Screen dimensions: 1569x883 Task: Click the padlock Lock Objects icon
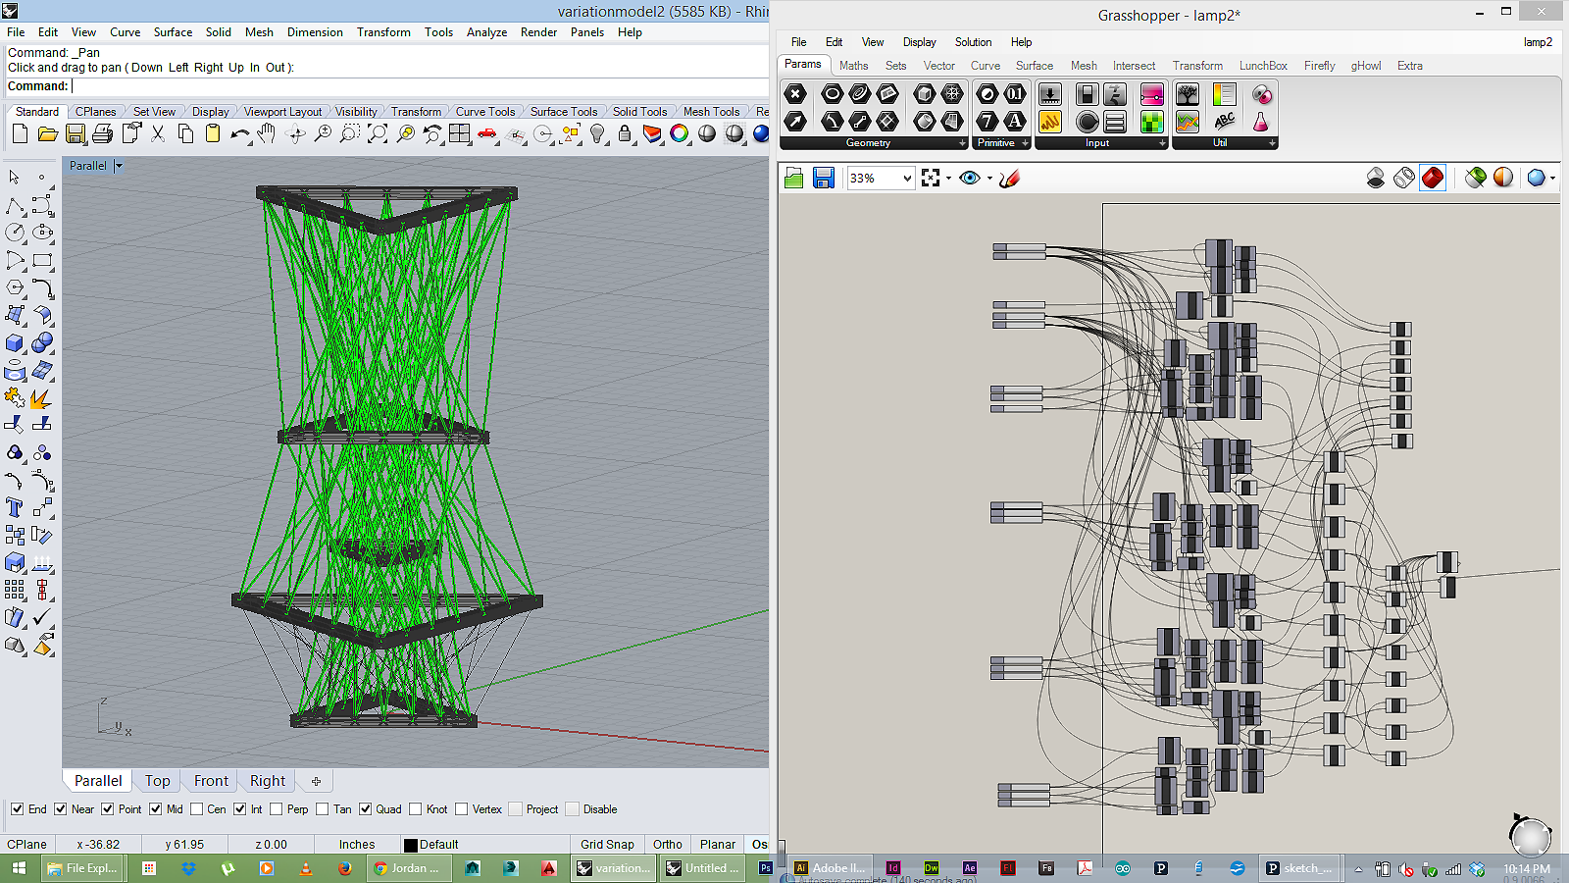click(625, 134)
